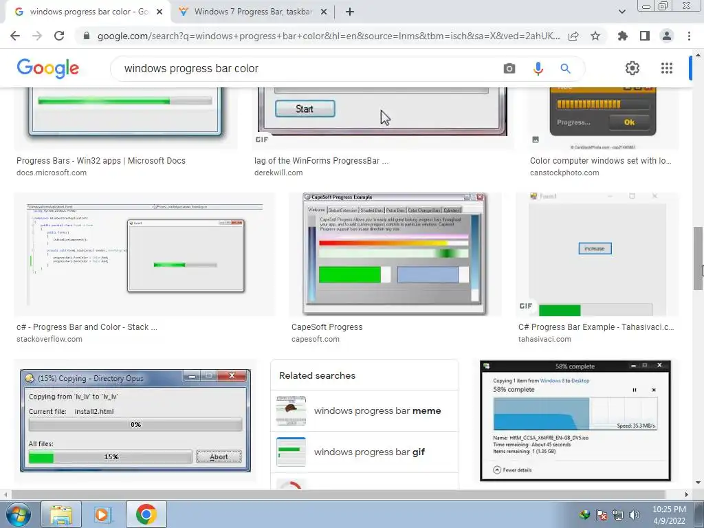Select related search windows progress bar gif
Viewport: 704px width, 528px height.
pyautogui.click(x=364, y=452)
